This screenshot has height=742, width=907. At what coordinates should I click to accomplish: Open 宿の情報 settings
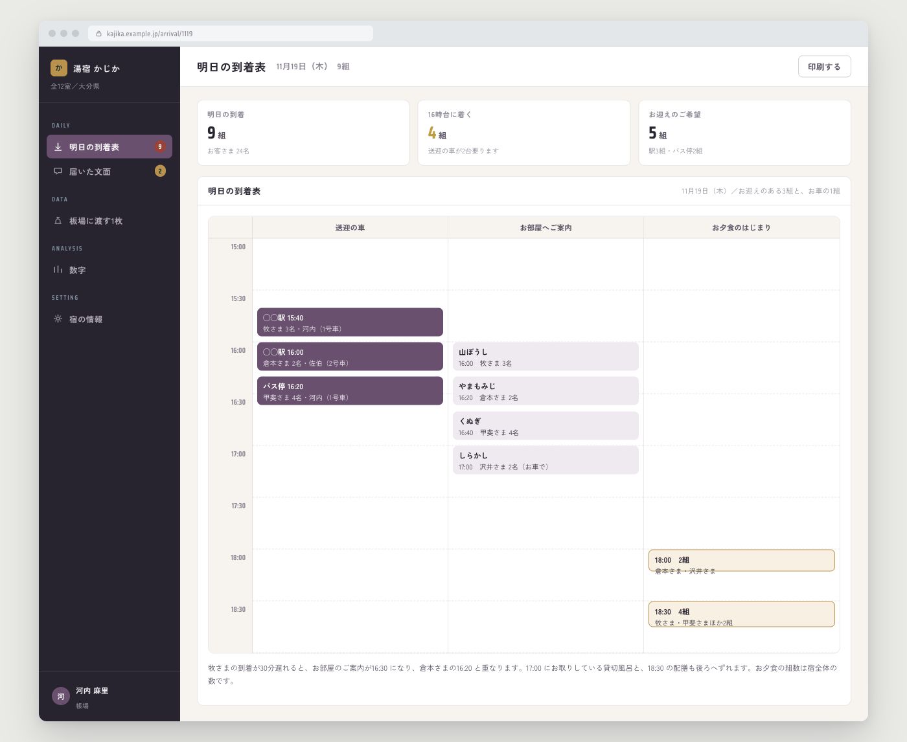coord(109,319)
